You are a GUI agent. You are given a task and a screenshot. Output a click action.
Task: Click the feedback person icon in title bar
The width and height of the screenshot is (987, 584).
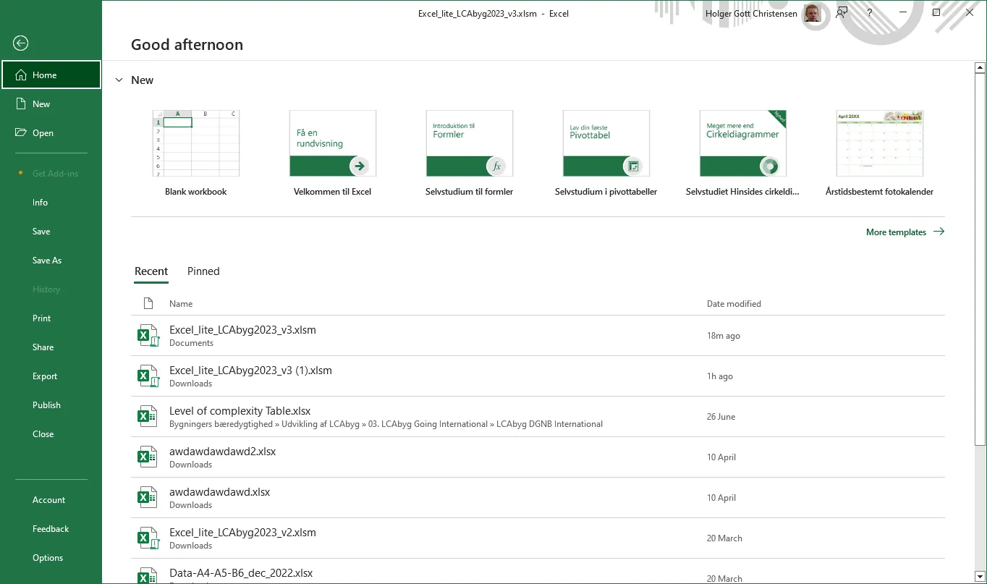(x=842, y=13)
